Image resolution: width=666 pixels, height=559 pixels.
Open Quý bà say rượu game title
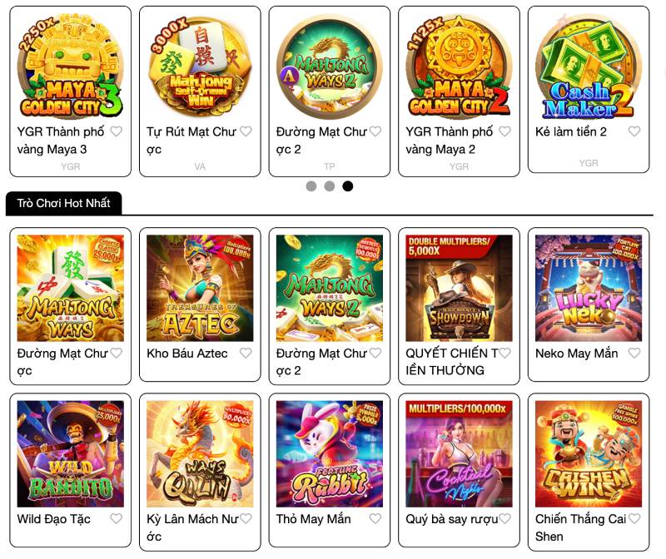click(451, 519)
